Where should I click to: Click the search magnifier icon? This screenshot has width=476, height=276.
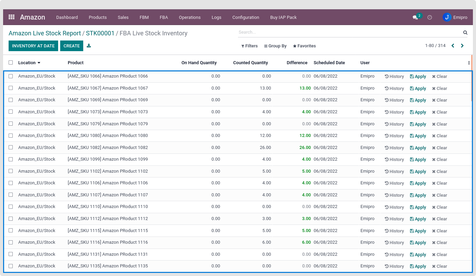coord(465,33)
